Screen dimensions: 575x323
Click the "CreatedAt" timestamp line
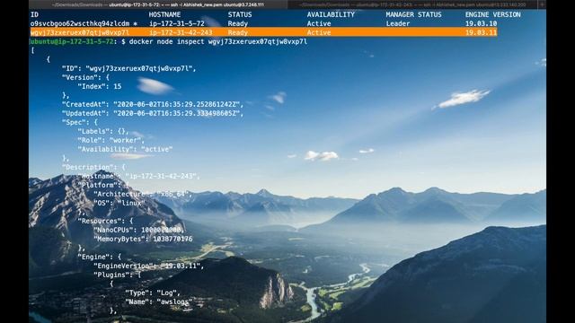click(x=153, y=104)
